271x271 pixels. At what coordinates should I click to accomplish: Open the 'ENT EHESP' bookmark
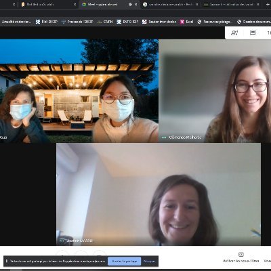(127, 22)
